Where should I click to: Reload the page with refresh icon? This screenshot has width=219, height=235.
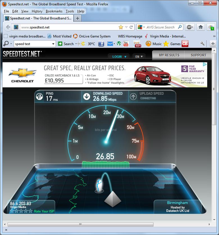click(131, 27)
